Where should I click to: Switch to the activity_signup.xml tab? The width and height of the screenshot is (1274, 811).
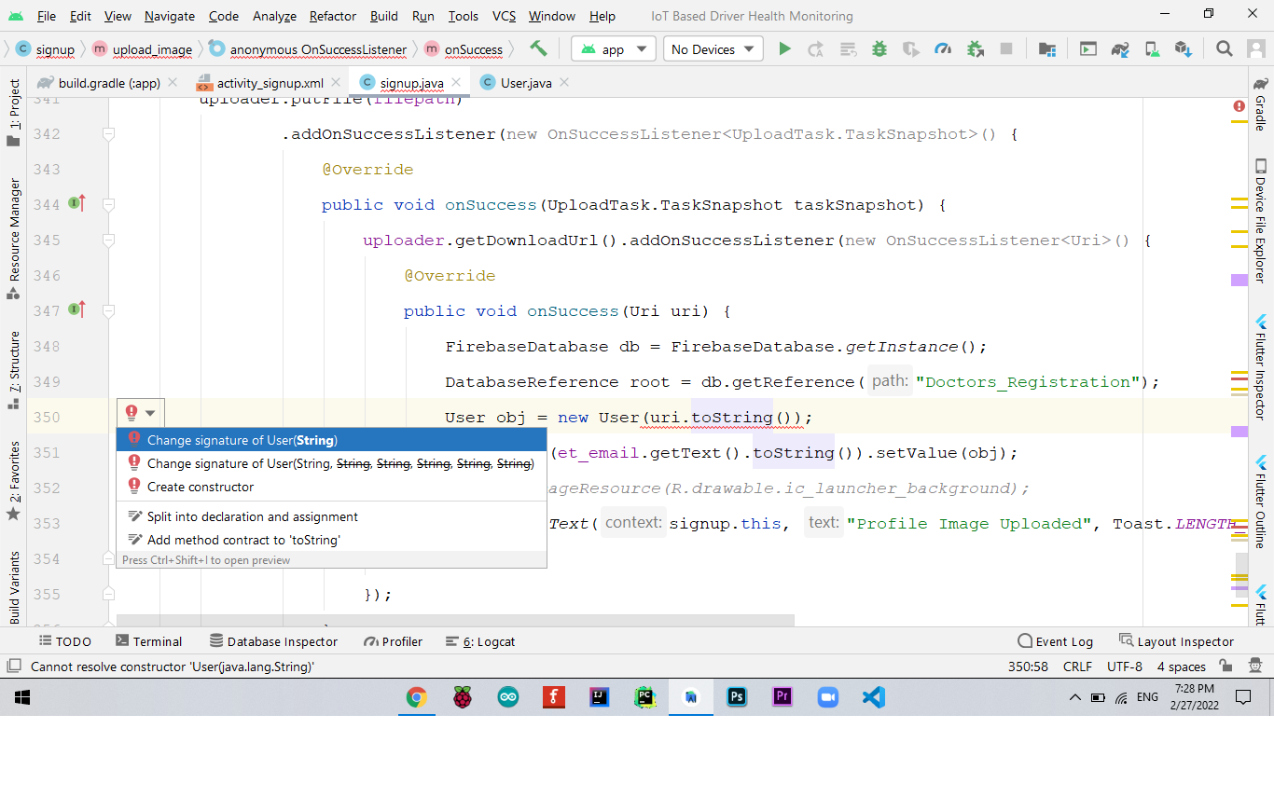(x=270, y=83)
